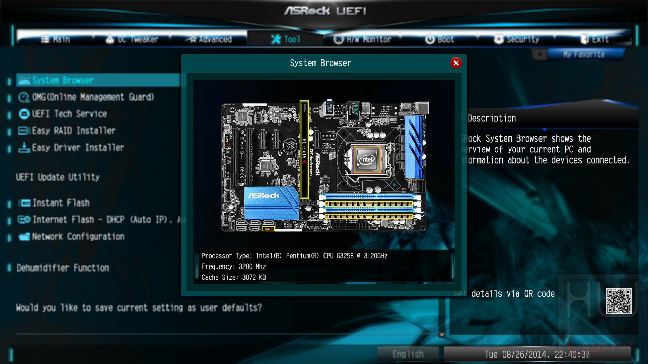Click the UEFI Update Utility heading

tap(58, 177)
